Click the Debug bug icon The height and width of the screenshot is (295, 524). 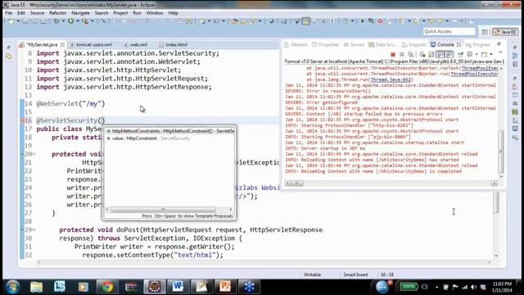(x=56, y=21)
